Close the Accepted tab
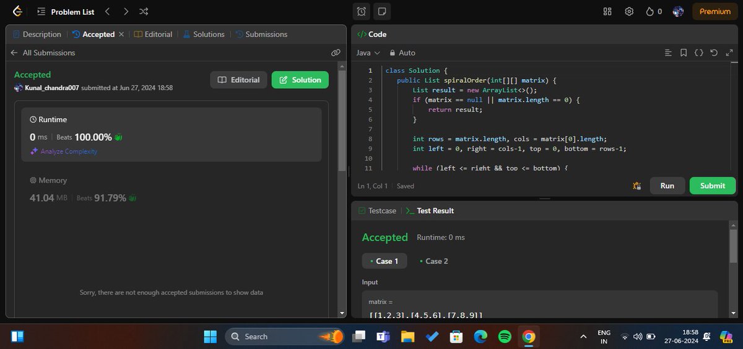743x349 pixels. (121, 35)
